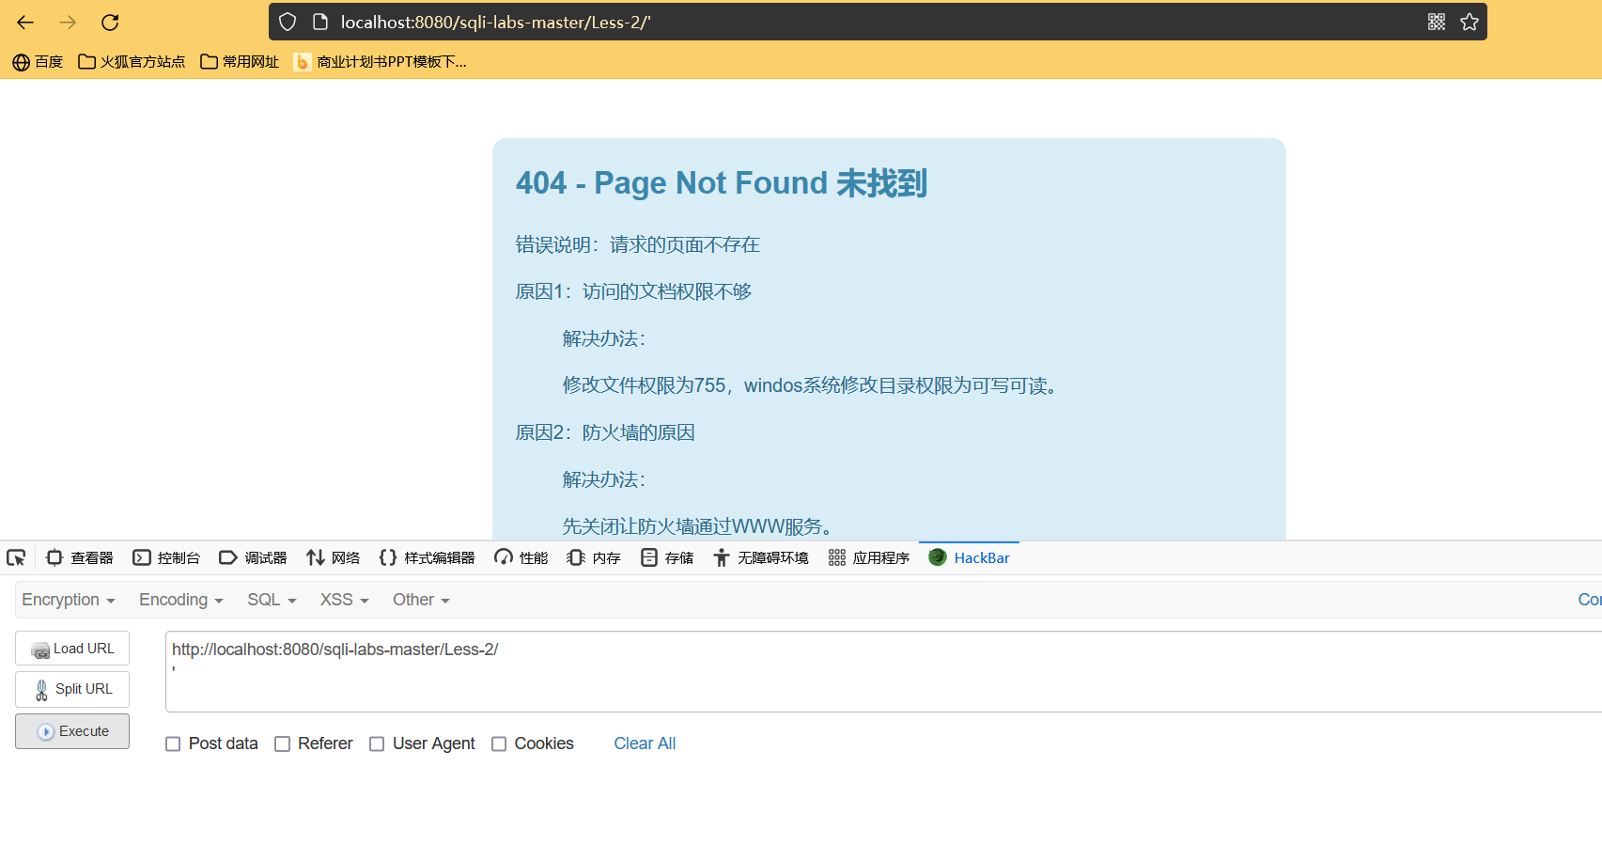This screenshot has height=861, width=1602.
Task: Open the 应用程序 application tab
Action: [869, 557]
